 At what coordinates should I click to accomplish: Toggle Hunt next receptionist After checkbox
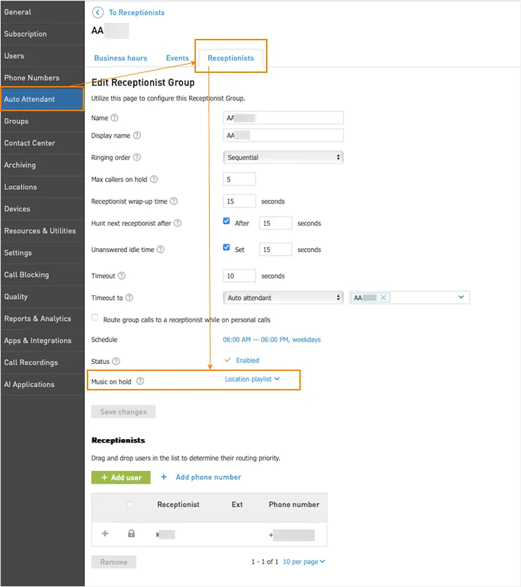tap(226, 221)
